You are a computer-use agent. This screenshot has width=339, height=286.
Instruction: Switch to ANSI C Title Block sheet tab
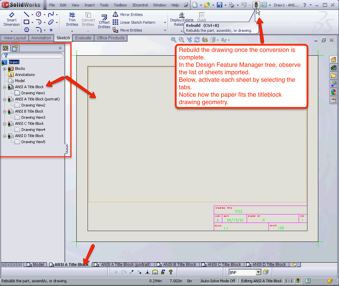click(x=221, y=265)
